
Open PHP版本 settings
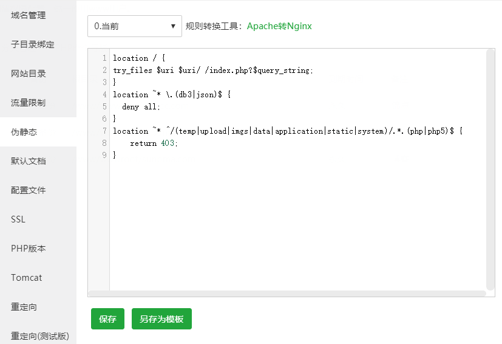[x=29, y=249]
